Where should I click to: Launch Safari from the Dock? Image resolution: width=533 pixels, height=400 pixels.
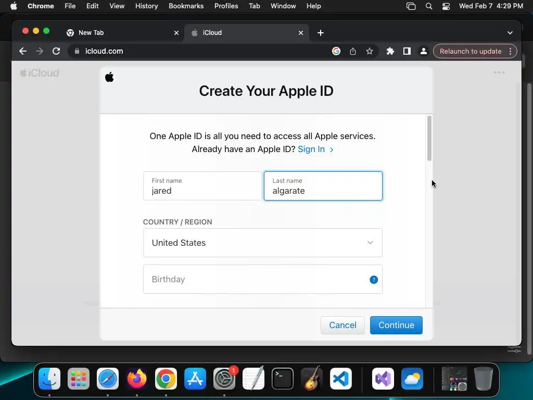coord(108,379)
